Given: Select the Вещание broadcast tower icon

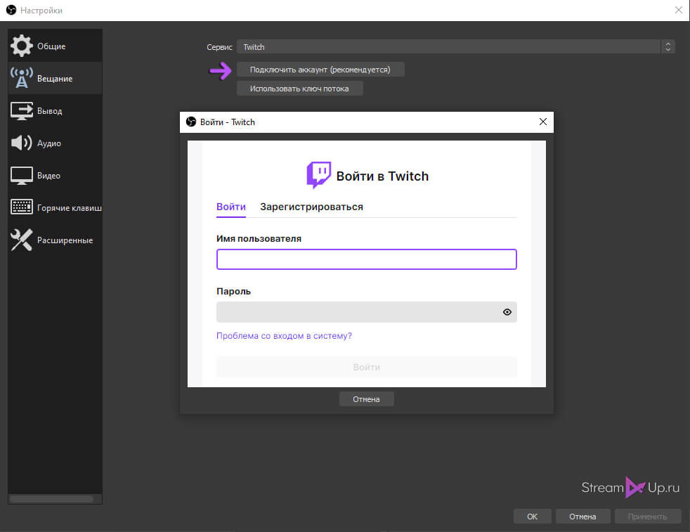Looking at the screenshot, I should pos(22,78).
